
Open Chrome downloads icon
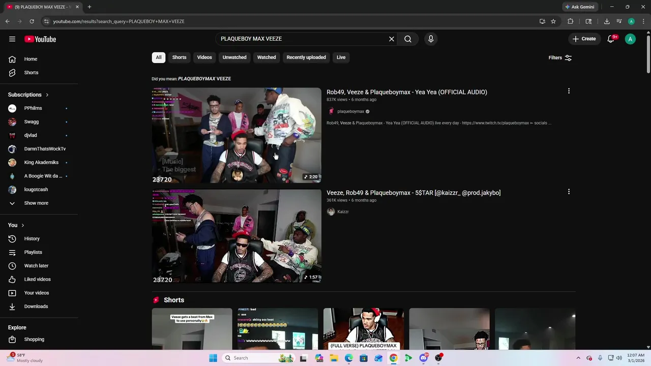tap(607, 21)
